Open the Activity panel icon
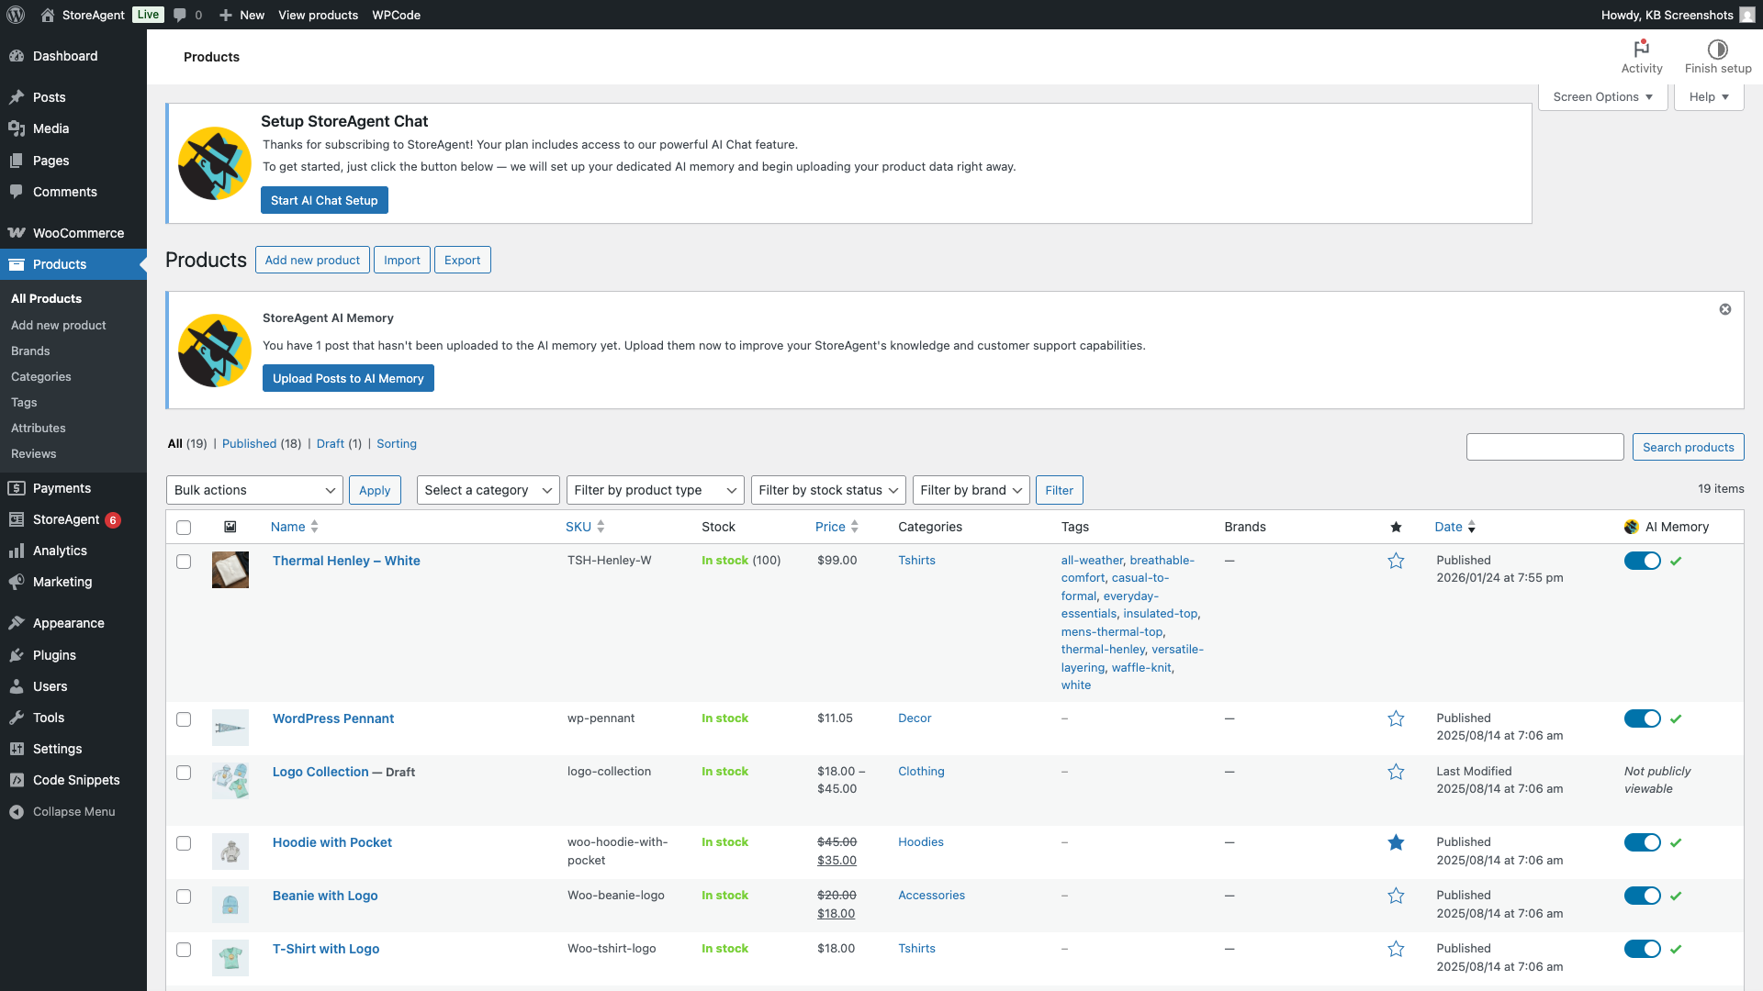The width and height of the screenshot is (1763, 991). click(1642, 49)
